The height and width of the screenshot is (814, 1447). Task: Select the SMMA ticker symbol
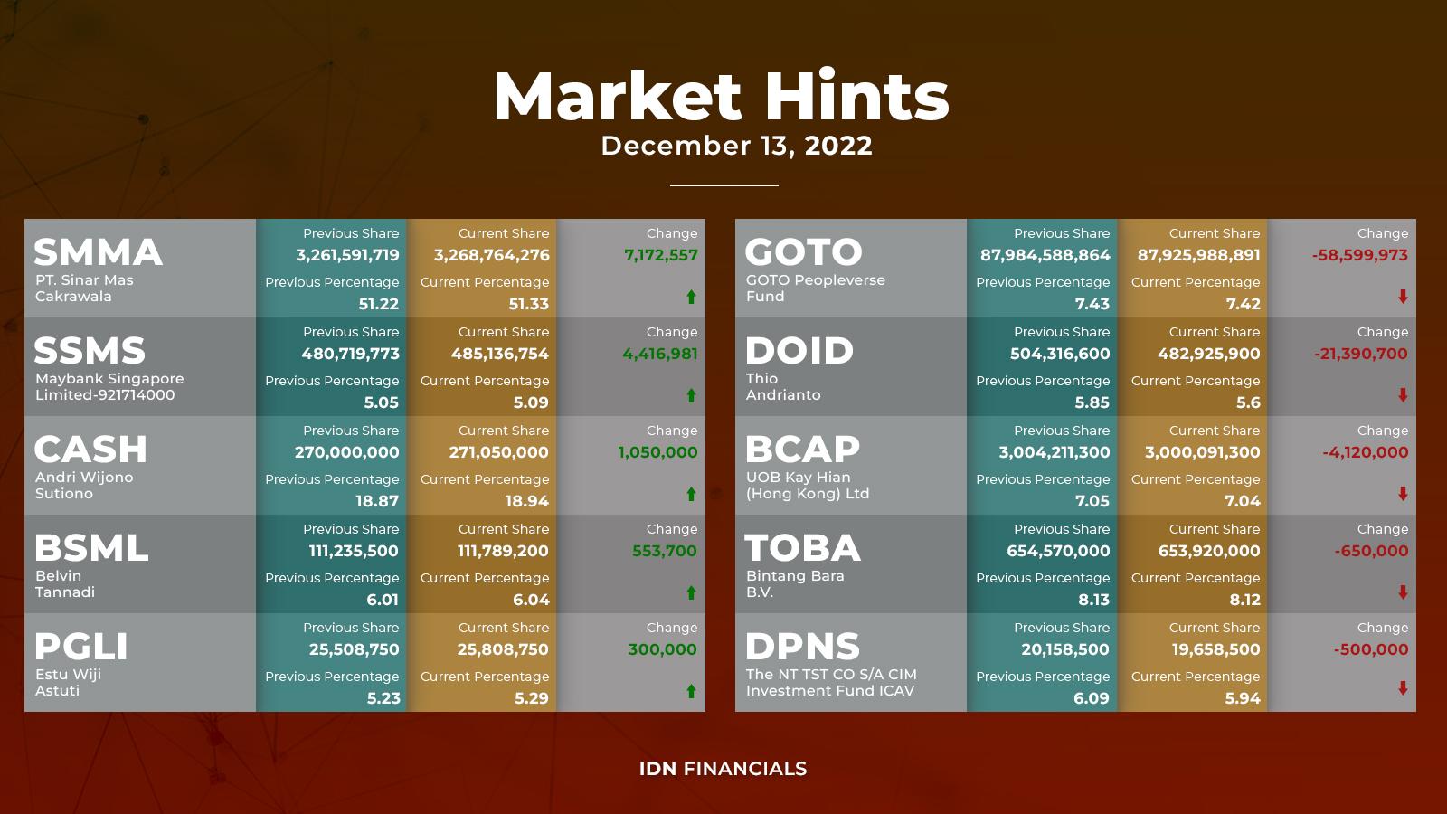pyautogui.click(x=99, y=252)
